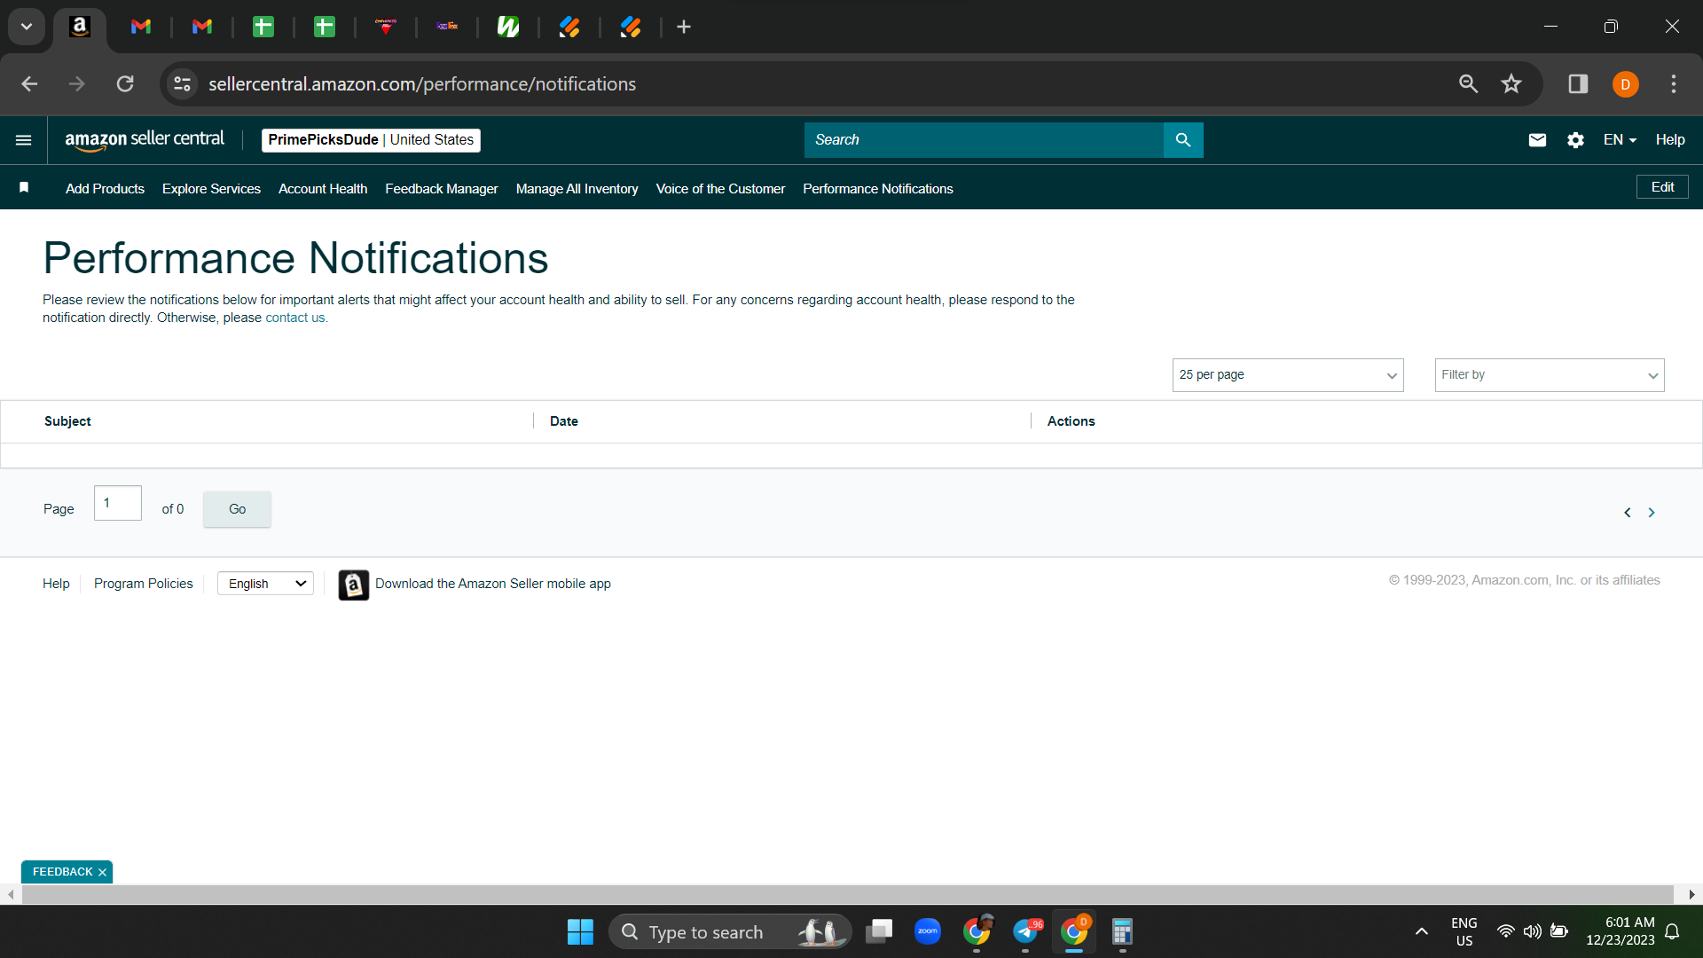The width and height of the screenshot is (1703, 958).
Task: Open Manage All Inventory
Action: click(577, 189)
